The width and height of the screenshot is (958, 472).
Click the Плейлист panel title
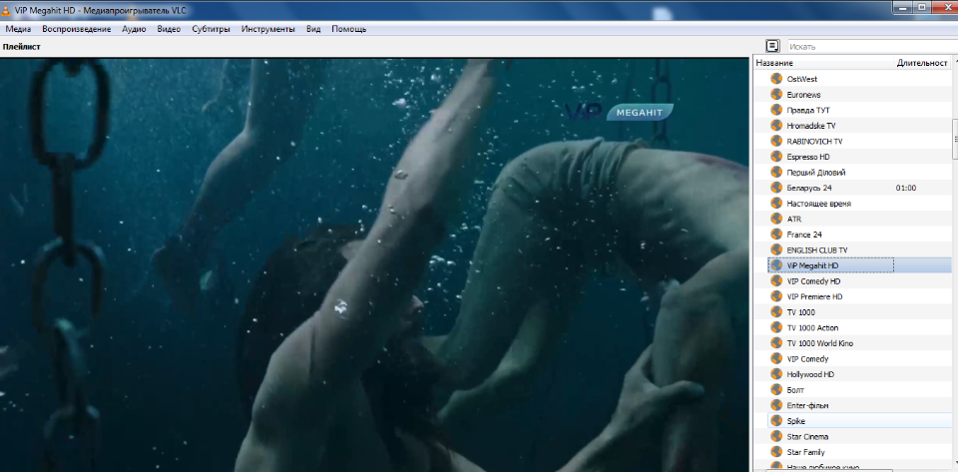point(21,47)
